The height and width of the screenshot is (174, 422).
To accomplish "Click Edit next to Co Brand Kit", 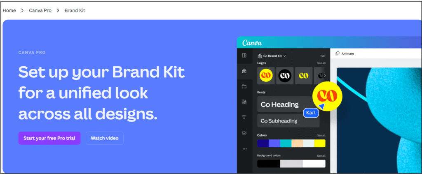I will tap(323, 56).
